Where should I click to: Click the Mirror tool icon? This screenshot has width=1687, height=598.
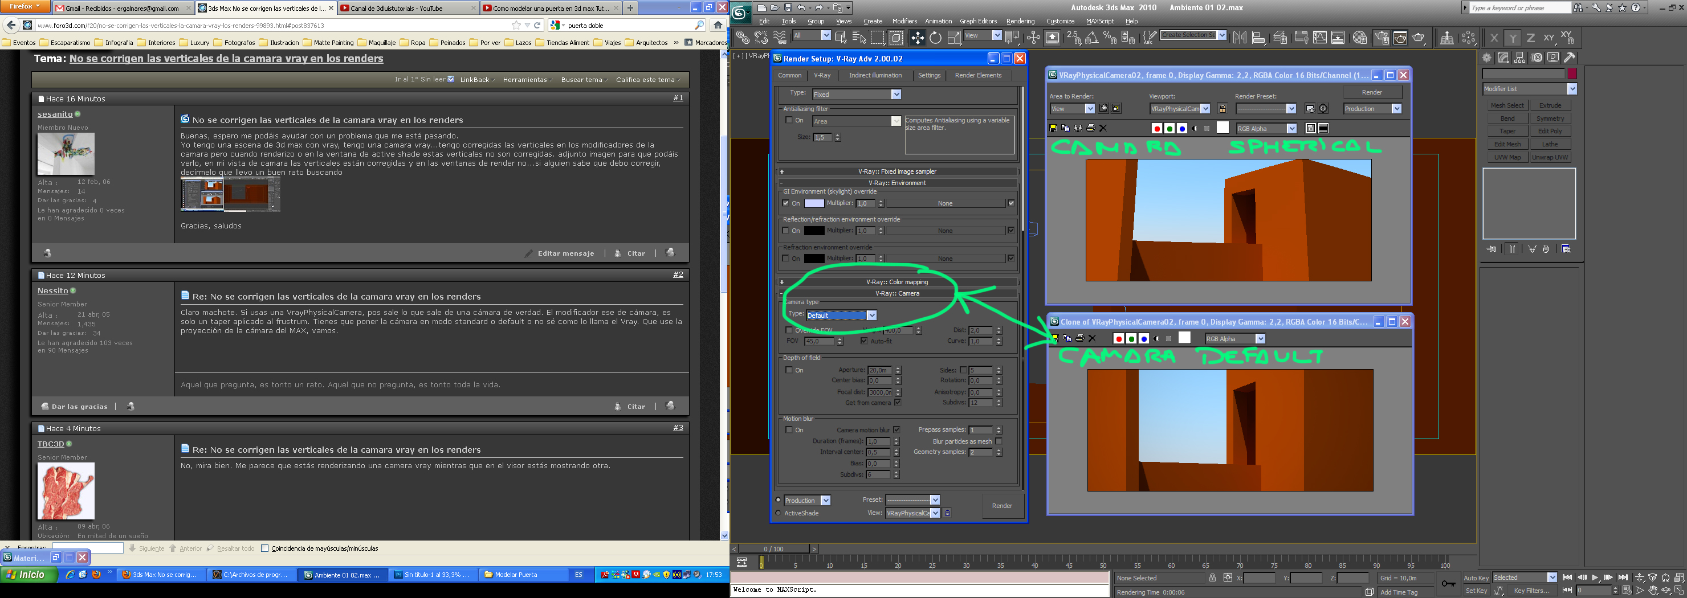click(1240, 38)
